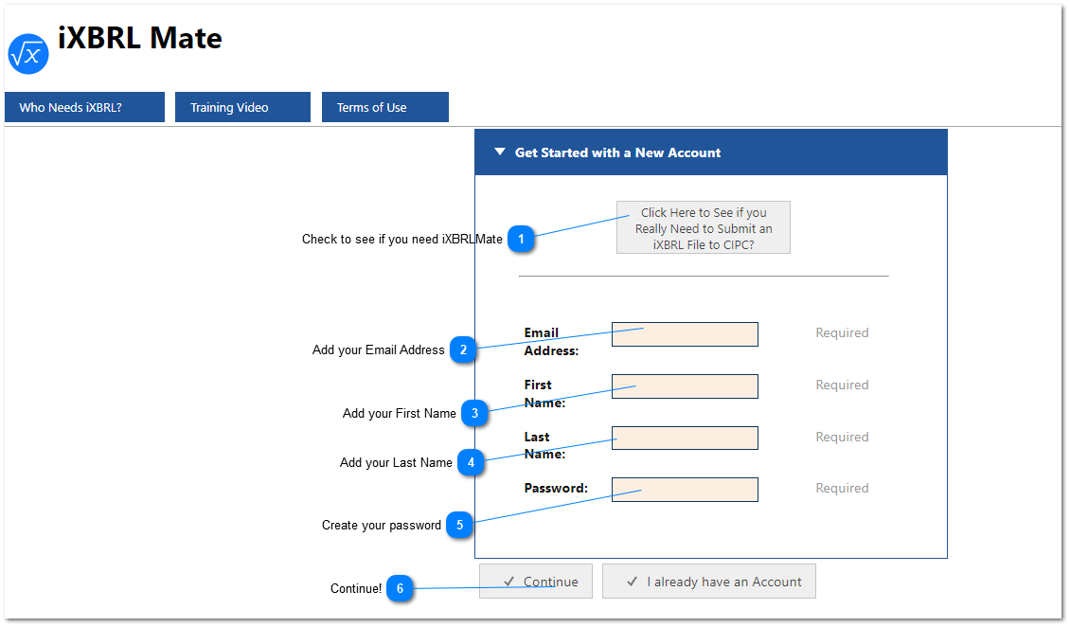Image resolution: width=1070 pixels, height=627 pixels.
Task: Click the Email Address label
Action: (551, 342)
